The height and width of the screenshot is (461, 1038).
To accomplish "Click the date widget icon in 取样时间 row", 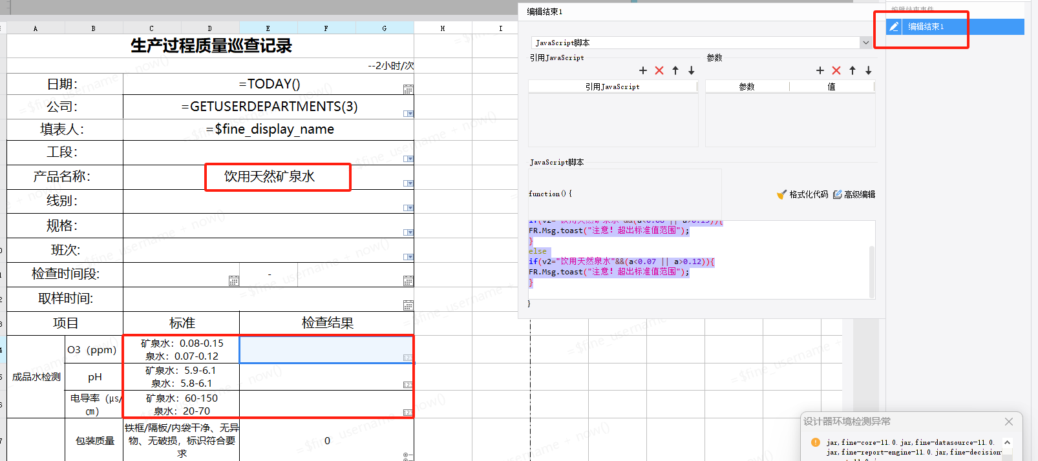I will 408,305.
